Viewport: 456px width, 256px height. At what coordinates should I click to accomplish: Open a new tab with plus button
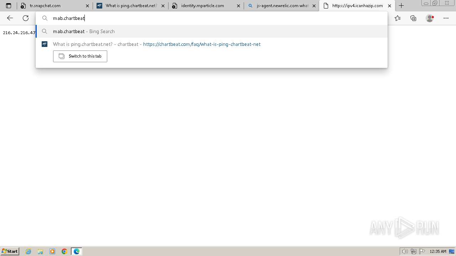coord(401,6)
